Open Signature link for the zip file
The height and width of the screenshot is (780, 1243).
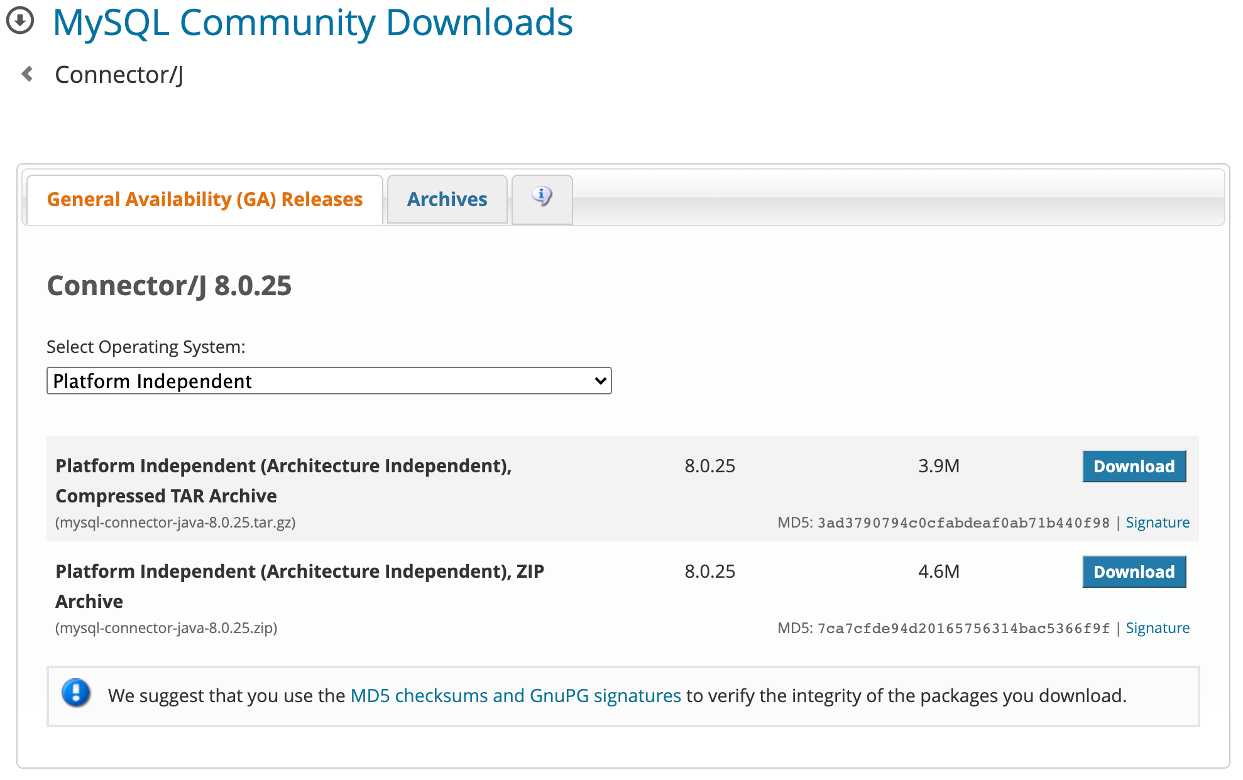(x=1157, y=628)
